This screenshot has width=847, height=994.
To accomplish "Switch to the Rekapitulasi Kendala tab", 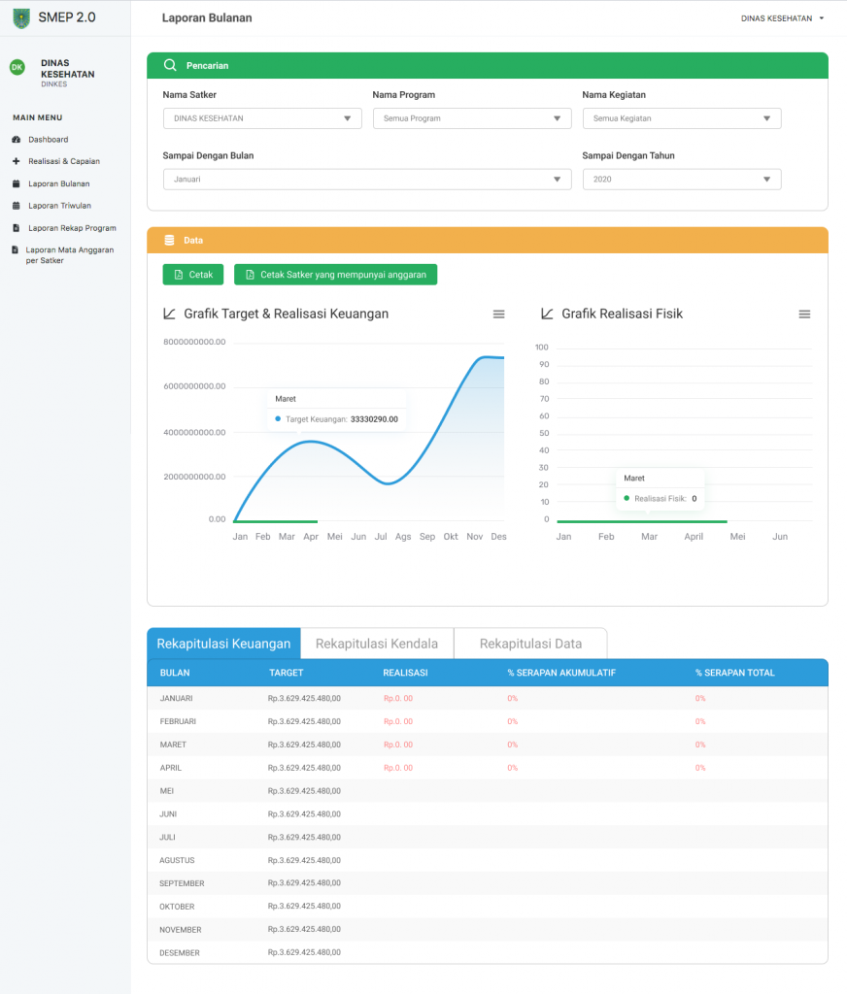I will coord(376,643).
